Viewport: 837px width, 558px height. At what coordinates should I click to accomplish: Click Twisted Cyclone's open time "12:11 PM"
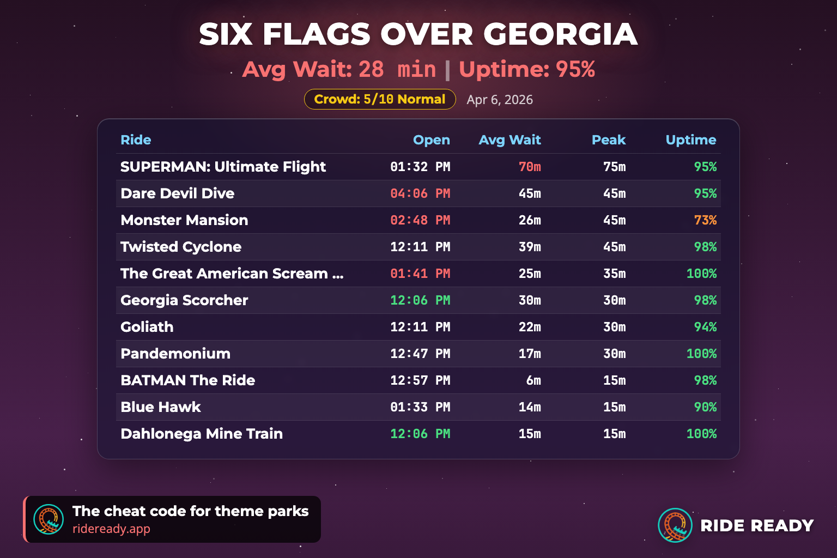pos(420,247)
